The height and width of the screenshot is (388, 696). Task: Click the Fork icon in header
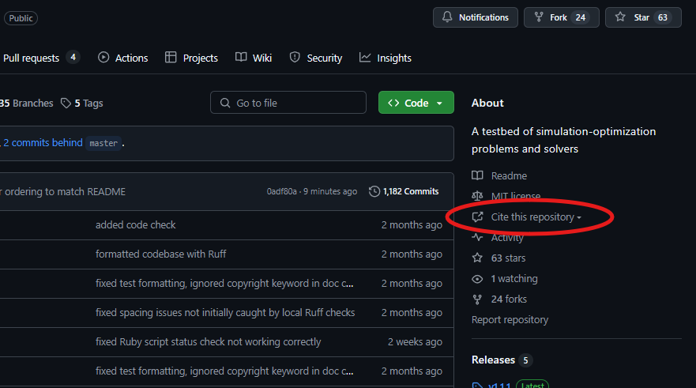(x=539, y=17)
